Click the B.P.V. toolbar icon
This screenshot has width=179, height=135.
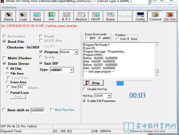tap(67, 16)
